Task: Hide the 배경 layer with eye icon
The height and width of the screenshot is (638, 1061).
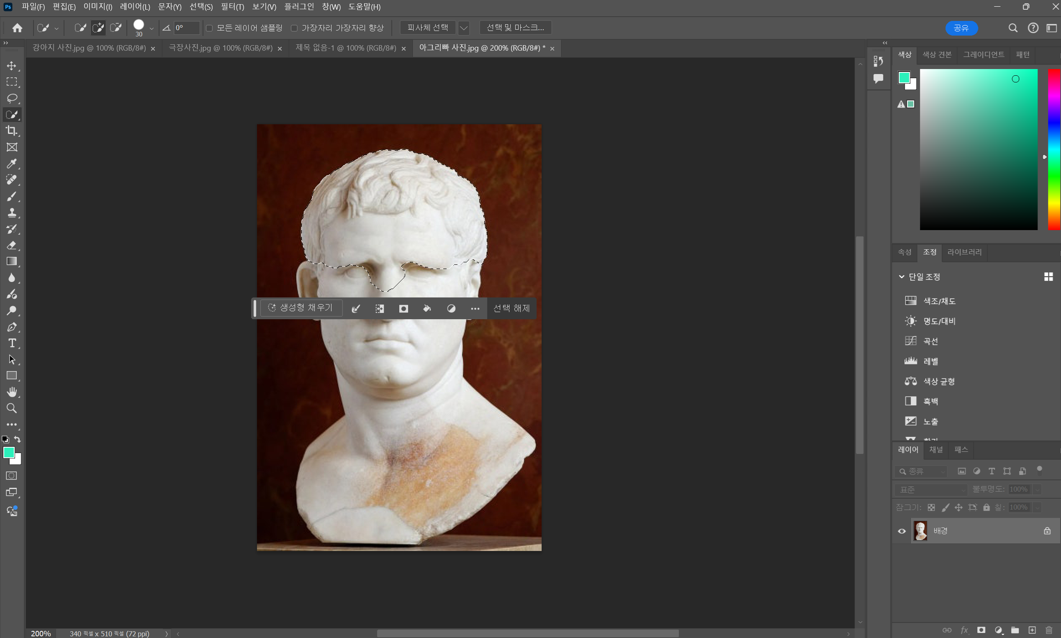Action: [x=902, y=531]
